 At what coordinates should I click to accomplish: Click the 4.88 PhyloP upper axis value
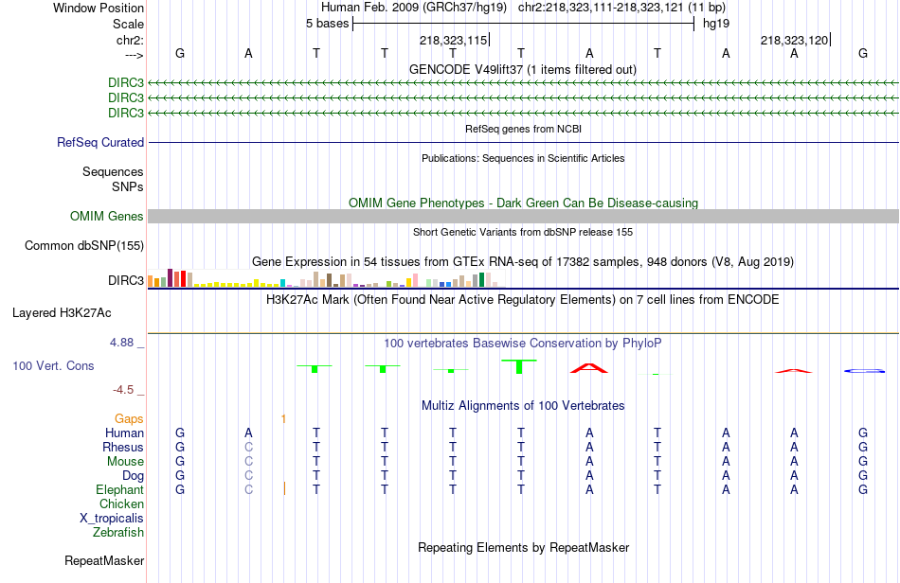pos(121,343)
